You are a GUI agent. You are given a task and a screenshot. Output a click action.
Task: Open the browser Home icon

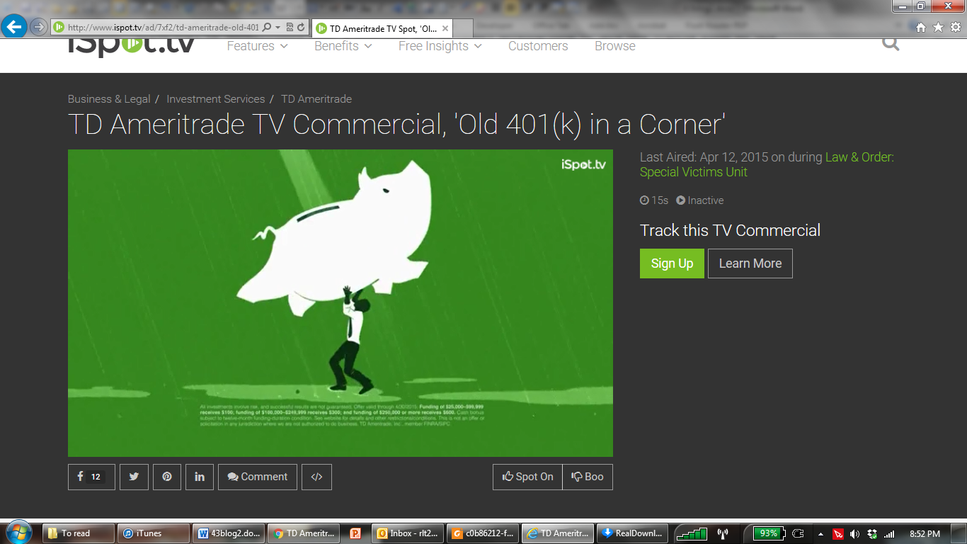[x=920, y=28]
